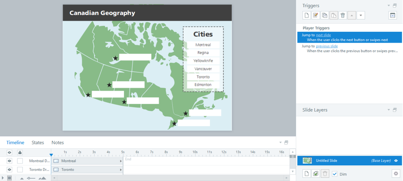Select the Regina city label on slide
The width and height of the screenshot is (403, 181).
[203, 53]
